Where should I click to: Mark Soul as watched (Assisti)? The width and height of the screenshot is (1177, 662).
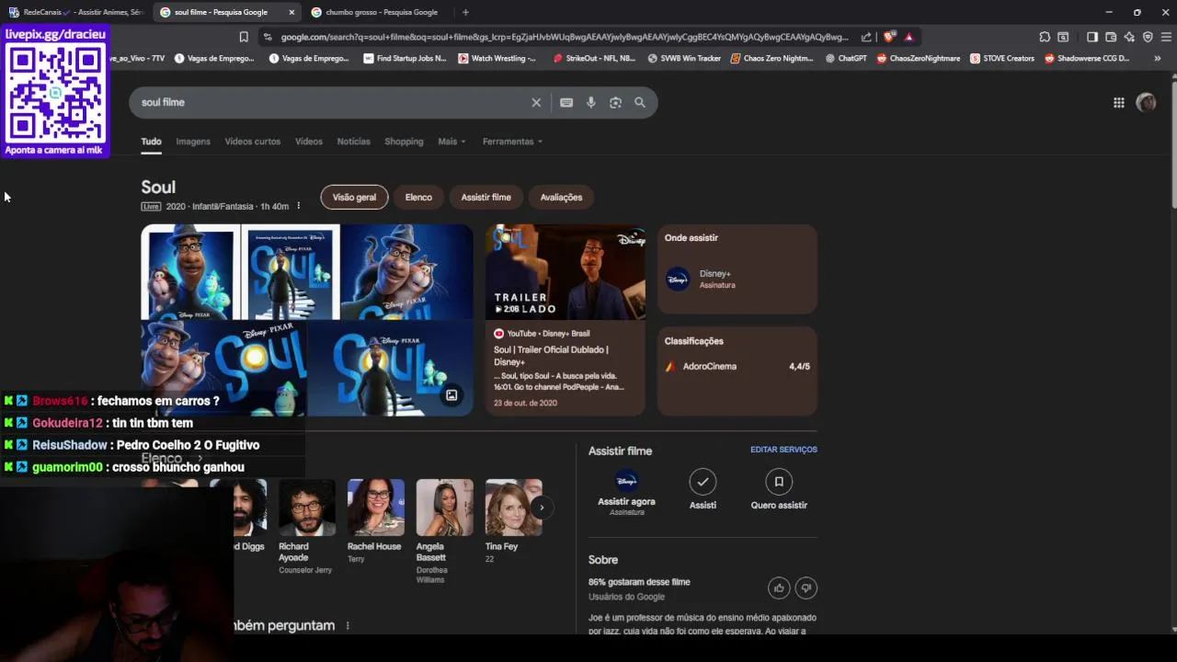click(703, 490)
